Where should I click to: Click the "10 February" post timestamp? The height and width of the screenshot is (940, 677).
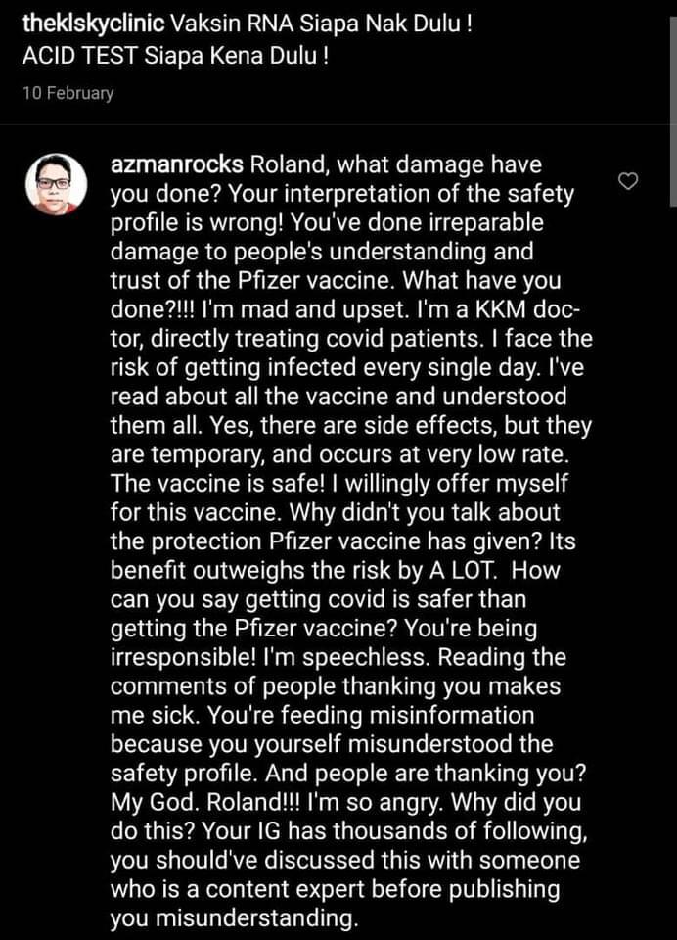click(x=68, y=94)
